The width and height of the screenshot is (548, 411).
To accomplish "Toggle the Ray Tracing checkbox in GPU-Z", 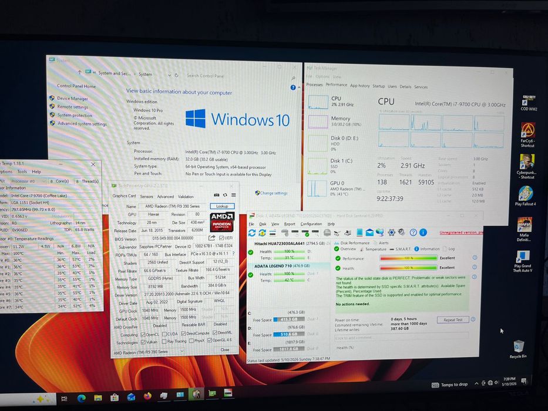I will pyautogui.click(x=164, y=342).
